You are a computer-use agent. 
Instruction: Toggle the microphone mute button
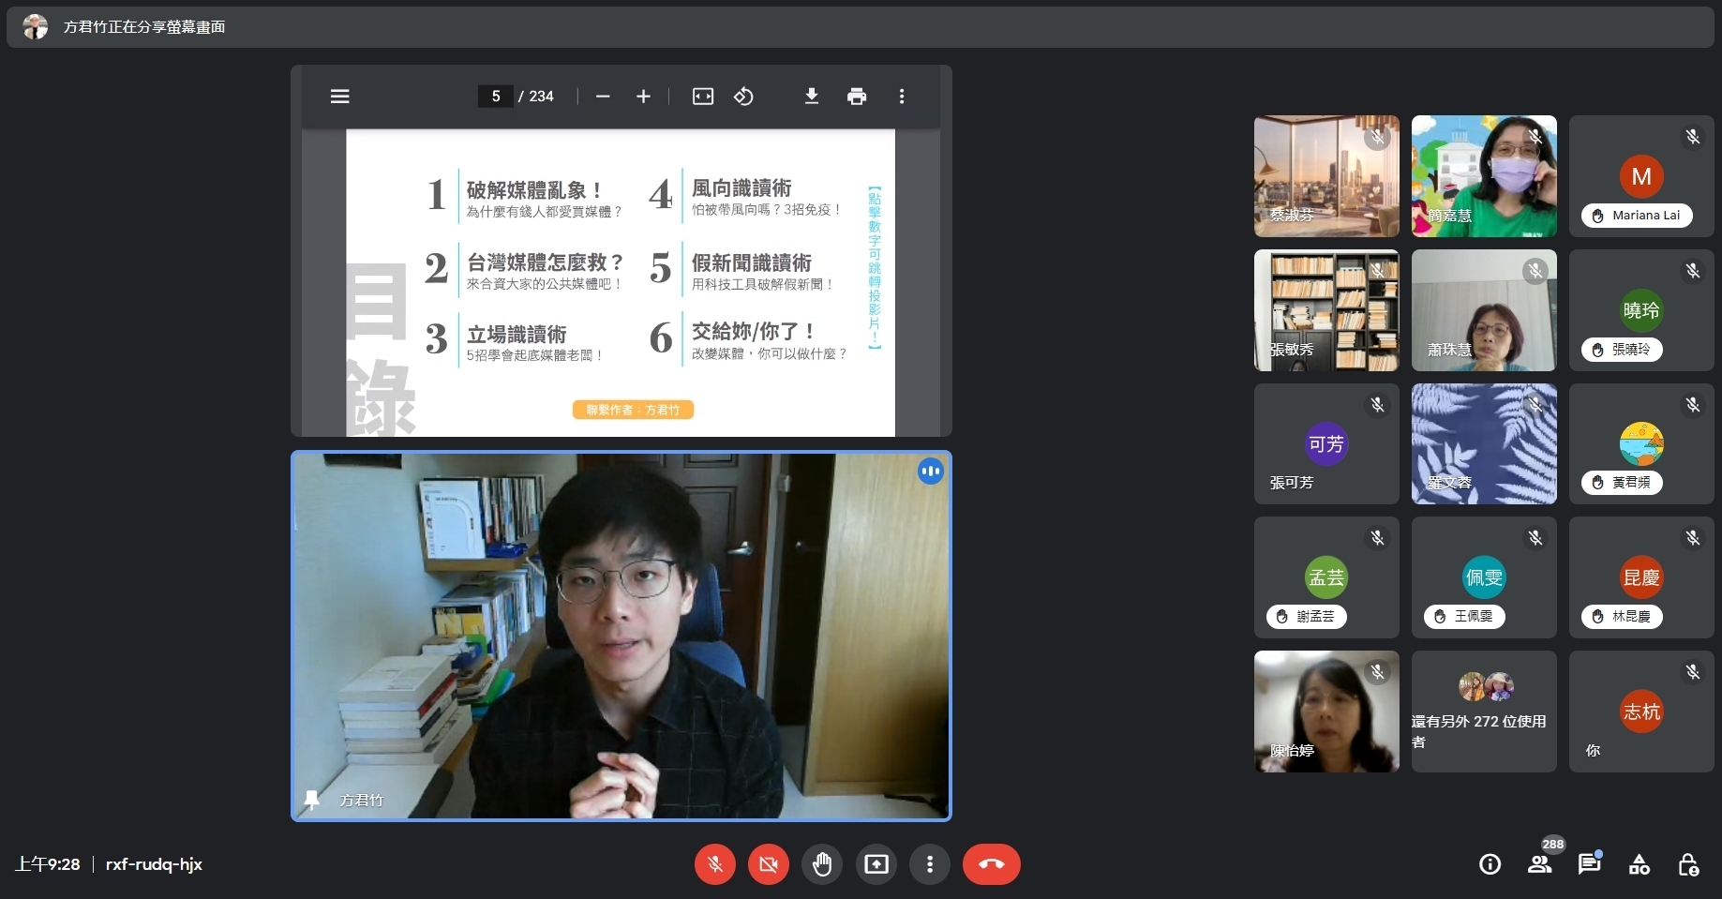714,864
